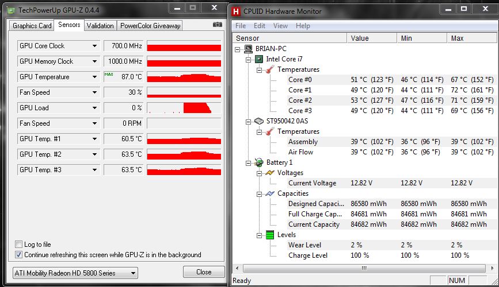The height and width of the screenshot is (287, 499).
Task: Enable the Log to file checkbox
Action: click(x=18, y=244)
